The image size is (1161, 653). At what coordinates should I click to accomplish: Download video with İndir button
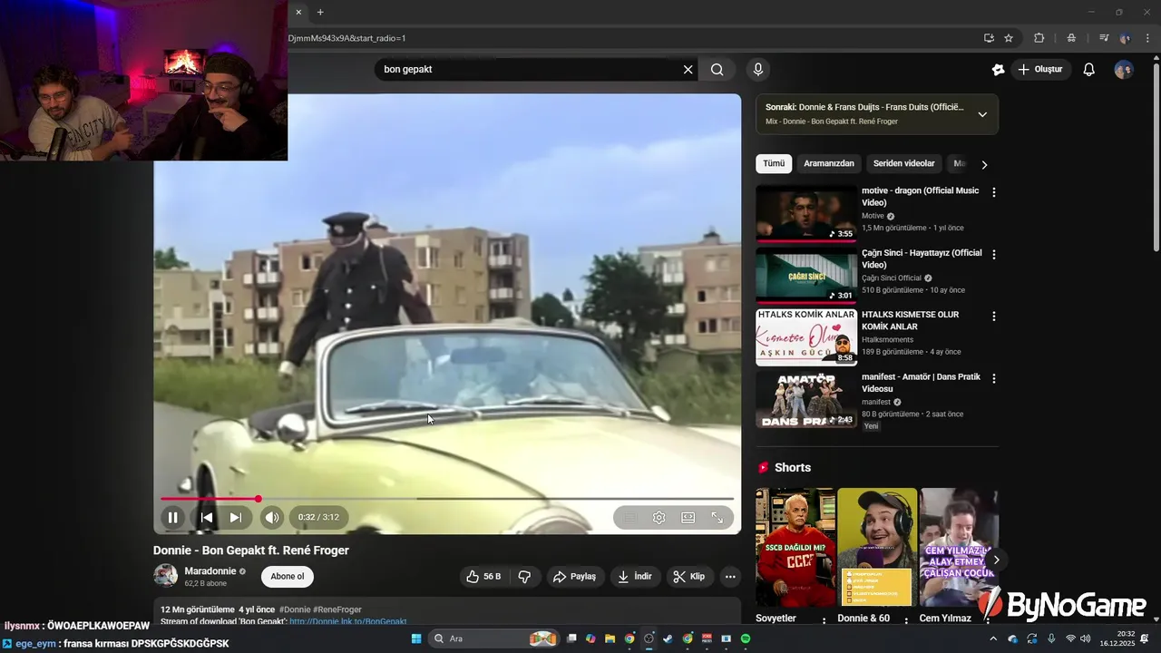635,577
